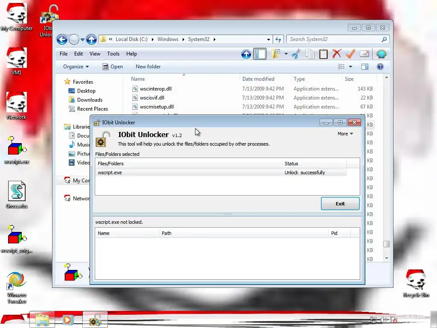This screenshot has width=437, height=328.
Task: Click the Paste clipboard icon
Action: coord(323,54)
